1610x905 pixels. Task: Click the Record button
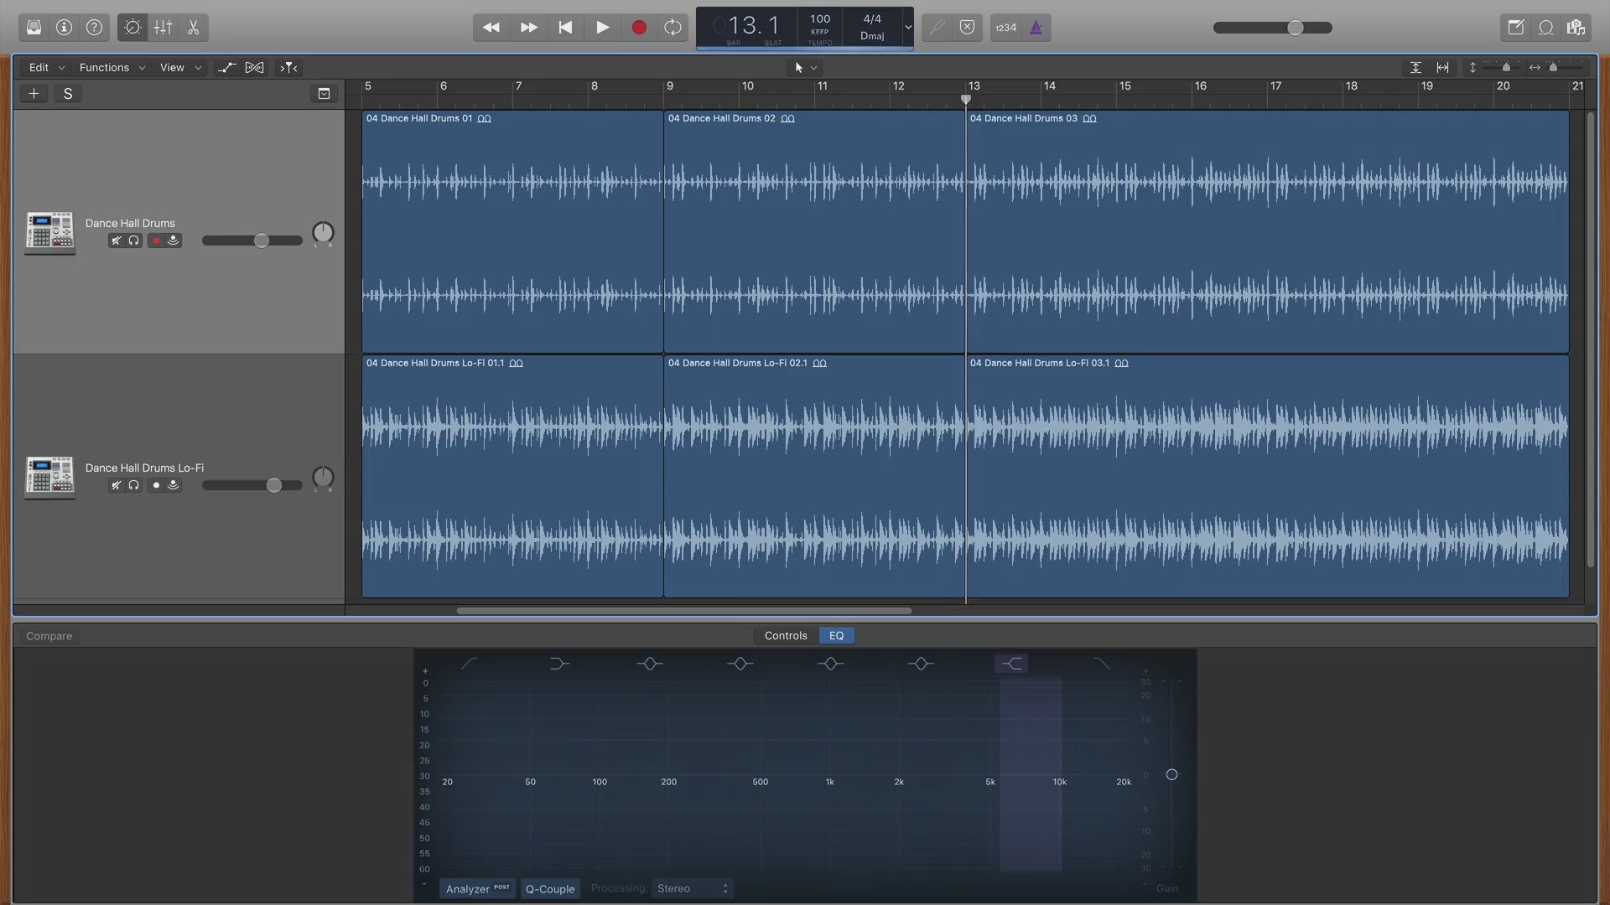pos(639,28)
